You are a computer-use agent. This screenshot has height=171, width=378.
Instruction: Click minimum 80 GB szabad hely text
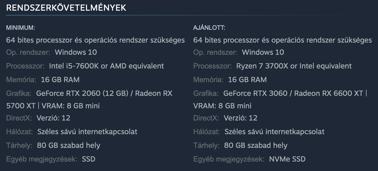pos(68,145)
